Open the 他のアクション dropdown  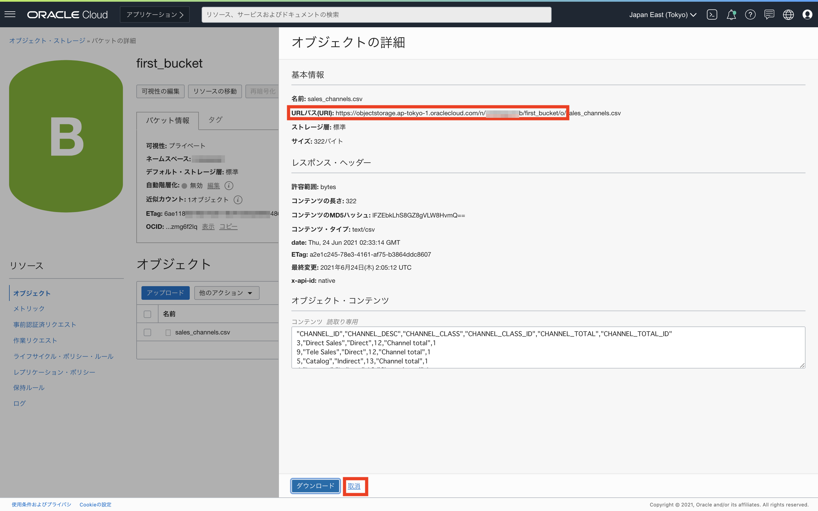226,293
